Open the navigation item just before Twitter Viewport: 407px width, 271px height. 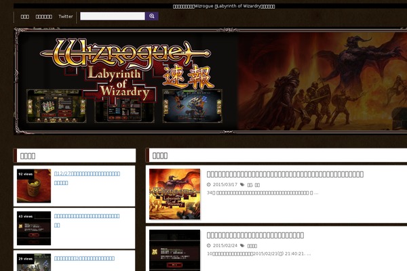(x=44, y=16)
